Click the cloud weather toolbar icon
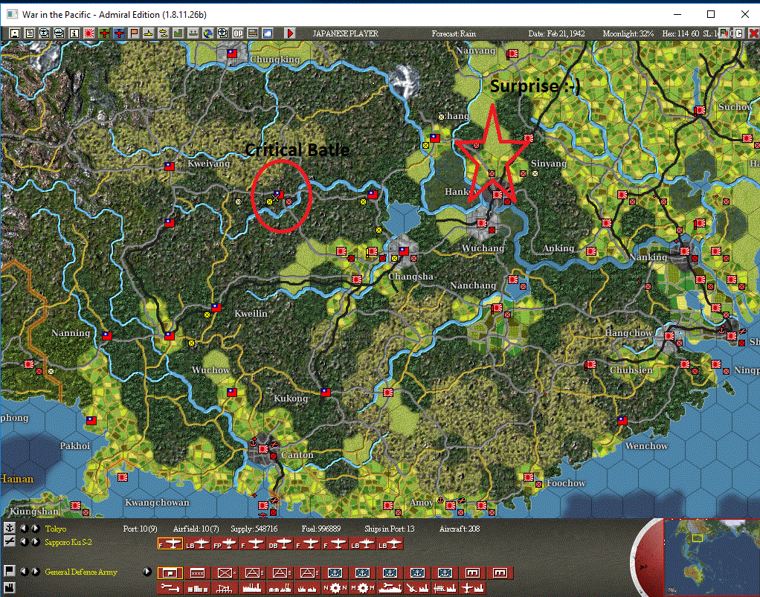760x597 pixels. click(x=268, y=33)
